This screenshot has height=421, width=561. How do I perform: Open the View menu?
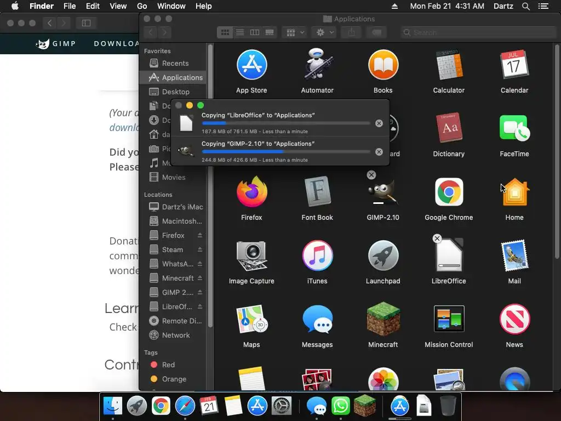click(x=118, y=6)
